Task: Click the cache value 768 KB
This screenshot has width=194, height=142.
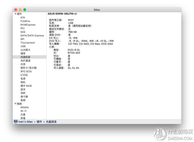Action: coord(72,32)
